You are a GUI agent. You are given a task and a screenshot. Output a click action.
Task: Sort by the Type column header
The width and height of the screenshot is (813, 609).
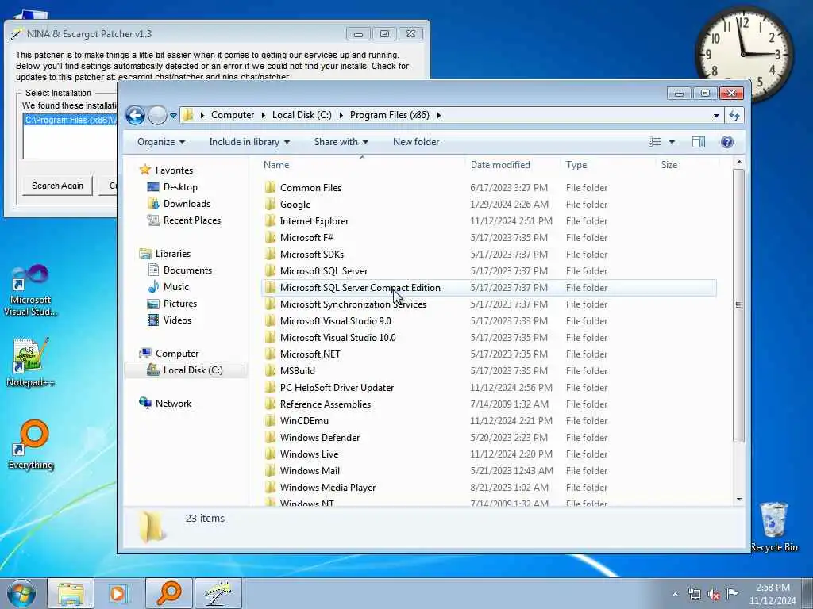click(x=576, y=165)
